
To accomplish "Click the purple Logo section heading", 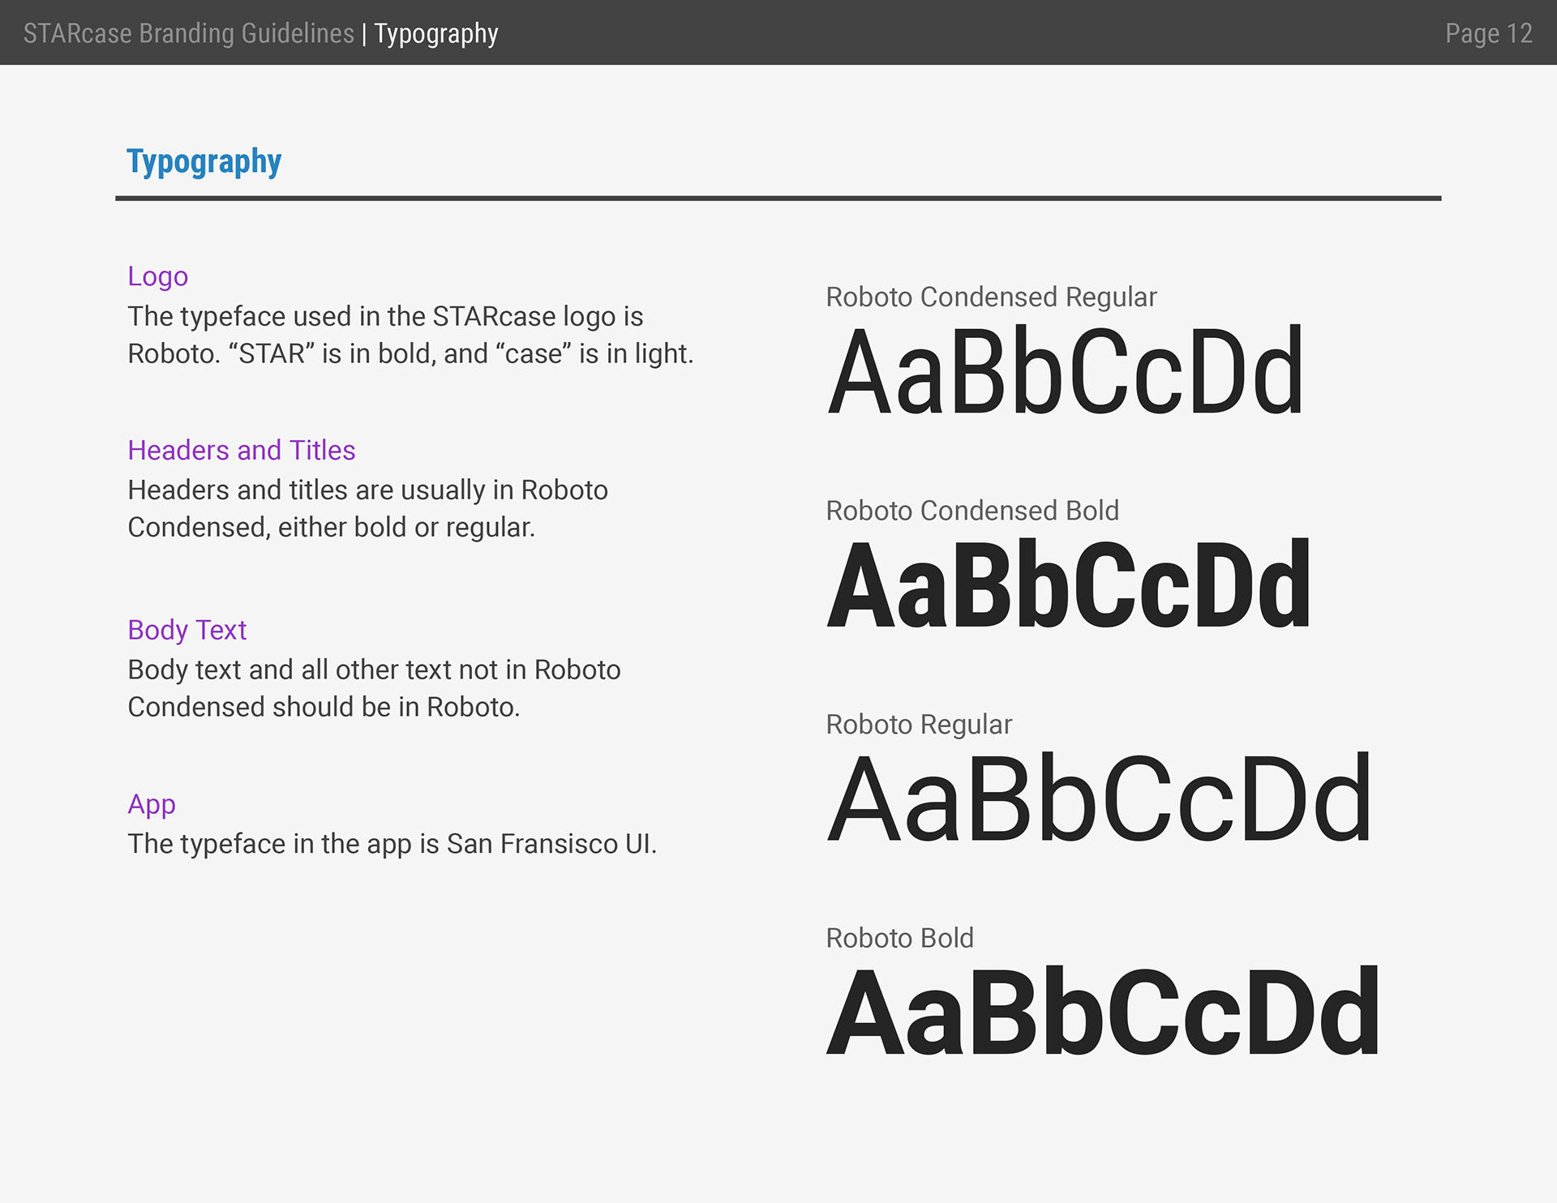I will point(157,276).
